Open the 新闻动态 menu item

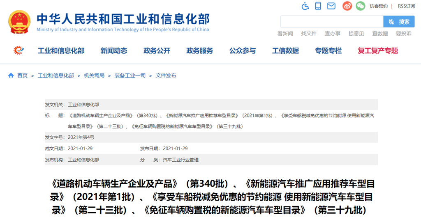click(x=114, y=51)
